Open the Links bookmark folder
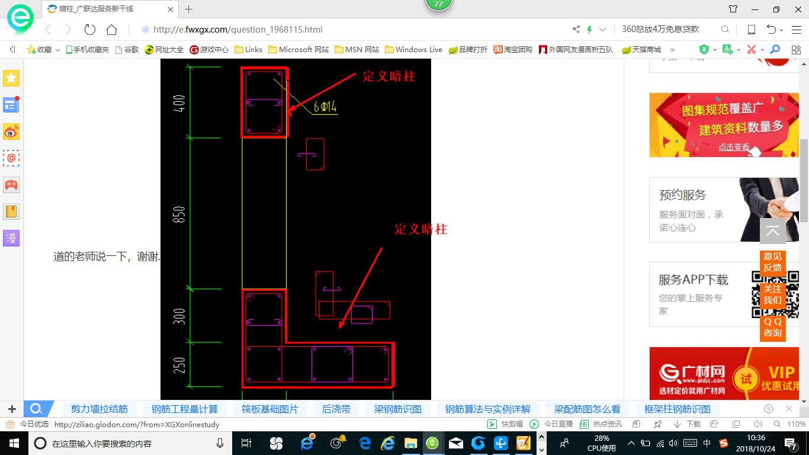This screenshot has height=455, width=809. [x=249, y=50]
